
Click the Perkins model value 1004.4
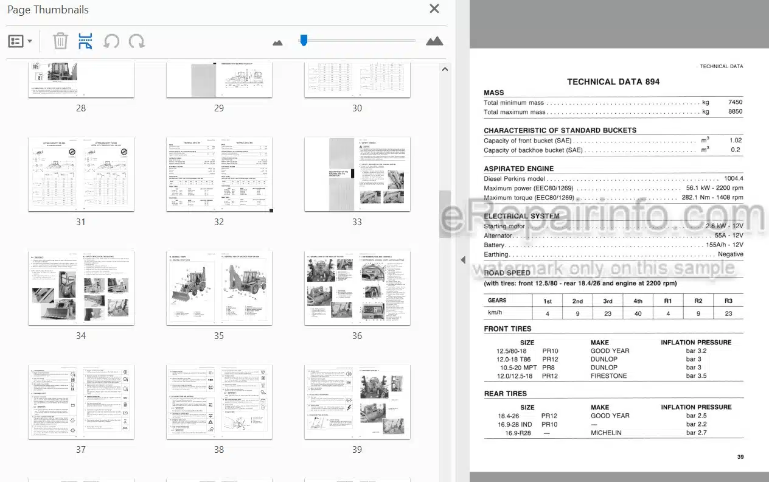point(733,179)
